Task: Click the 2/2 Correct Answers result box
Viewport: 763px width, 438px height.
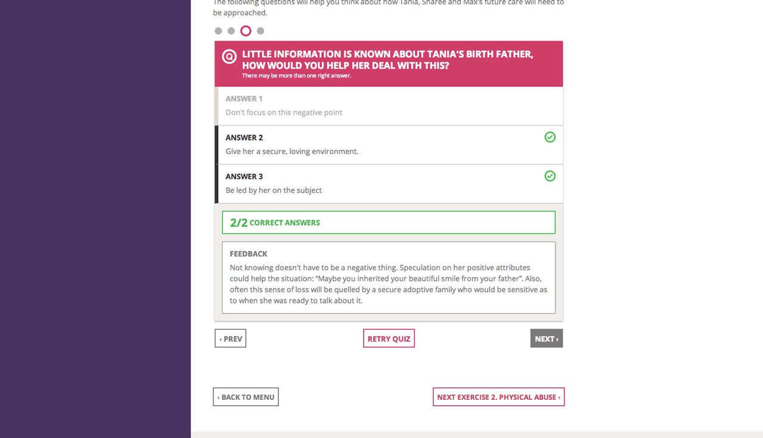Action: 388,223
